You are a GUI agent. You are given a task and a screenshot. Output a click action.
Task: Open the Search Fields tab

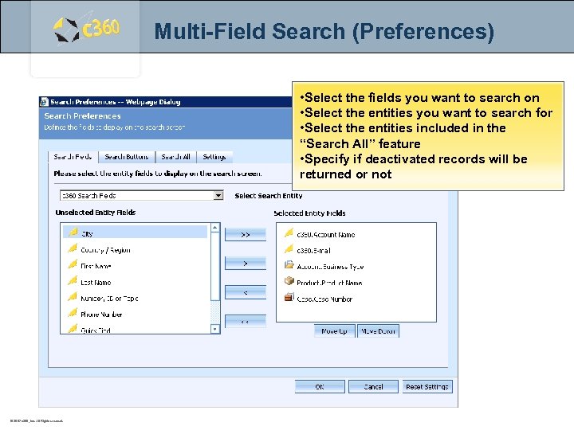click(73, 157)
